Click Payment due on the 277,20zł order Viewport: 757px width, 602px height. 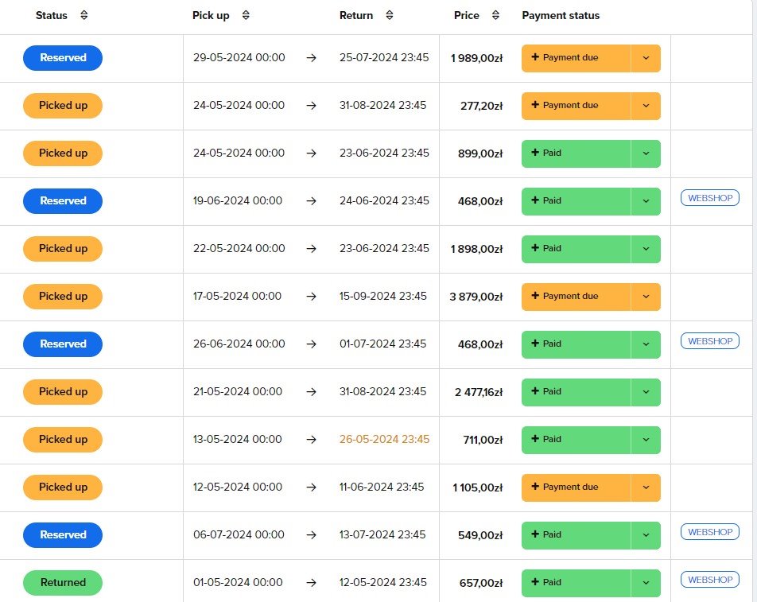tap(576, 106)
